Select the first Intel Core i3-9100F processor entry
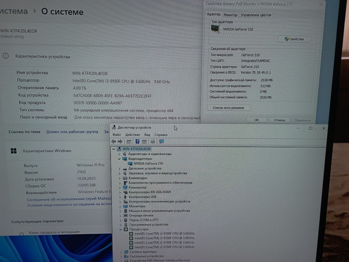 point(164,234)
